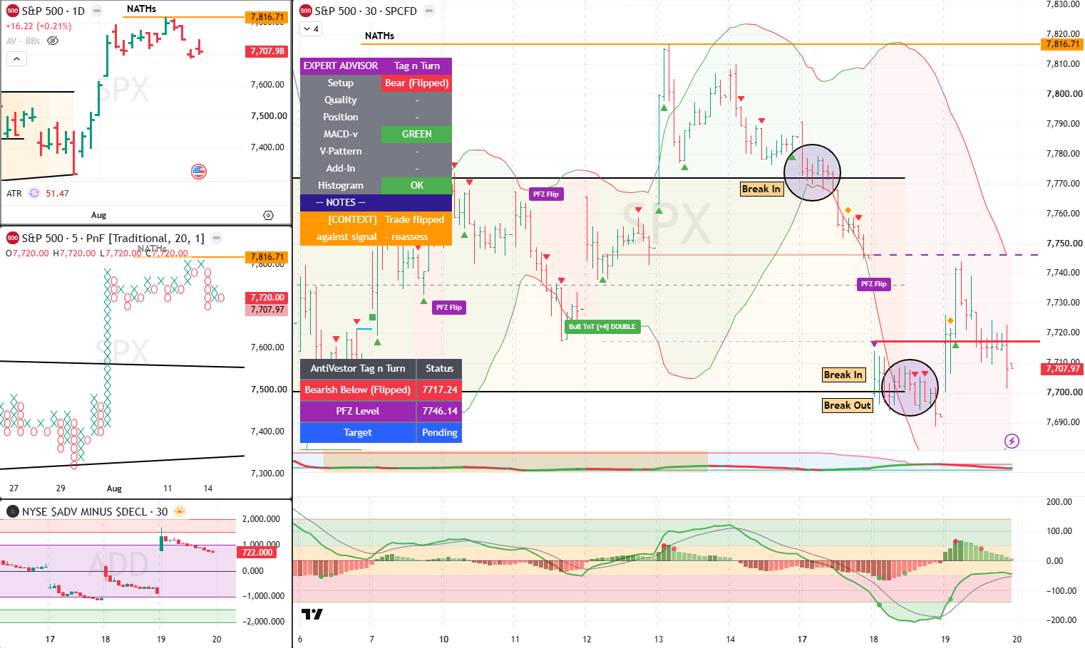
Task: Click the NYSE $ADV MINUS $DECL symbol logo
Action: click(x=12, y=511)
